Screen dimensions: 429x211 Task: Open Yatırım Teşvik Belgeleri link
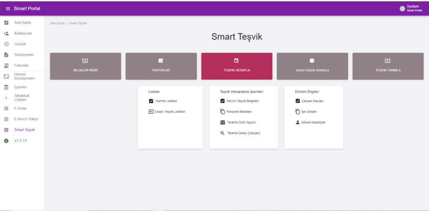[x=242, y=101]
